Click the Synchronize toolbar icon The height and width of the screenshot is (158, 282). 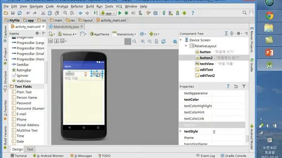click(x=19, y=13)
